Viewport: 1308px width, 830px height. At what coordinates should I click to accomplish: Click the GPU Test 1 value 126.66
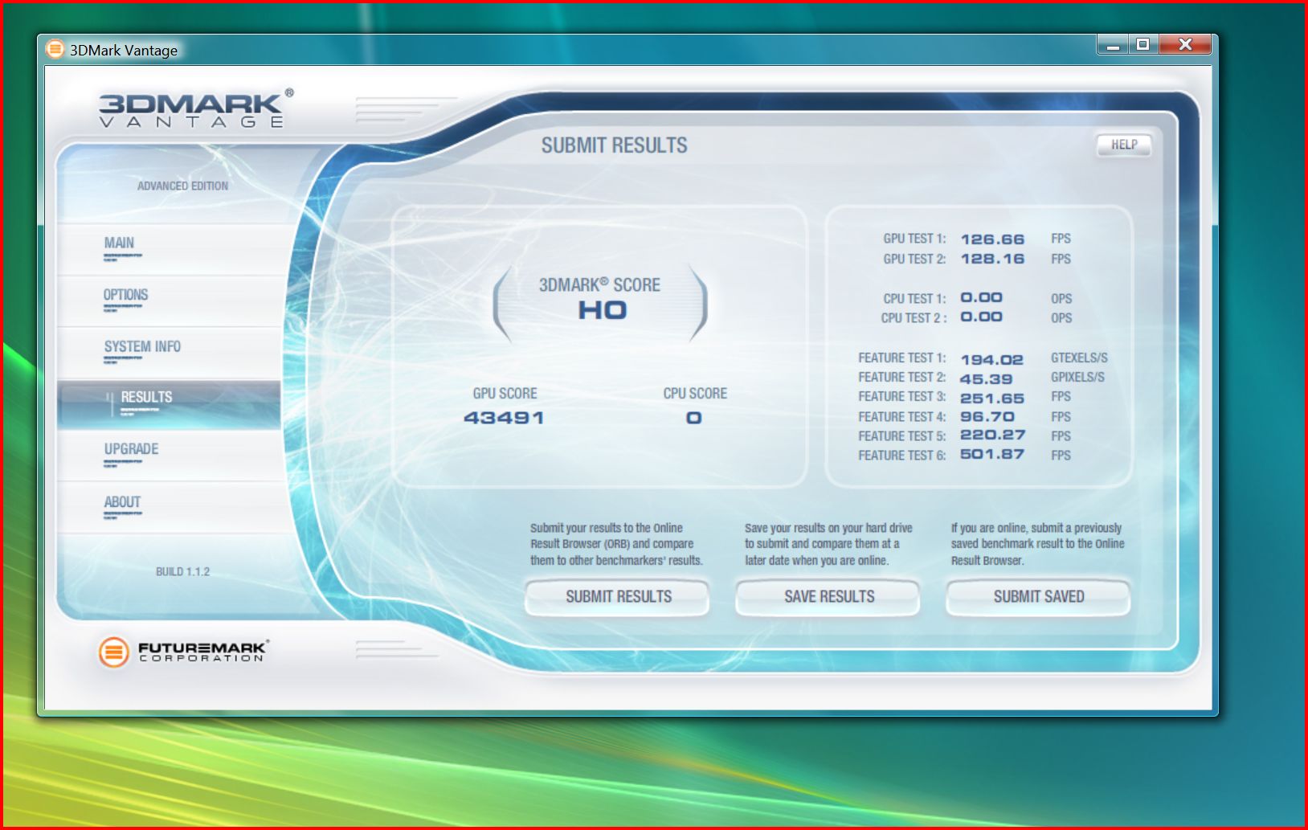(992, 239)
